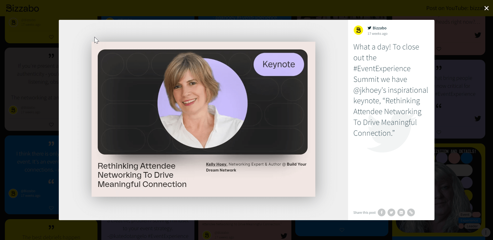Close the post detail overlay
The width and height of the screenshot is (493, 240).
click(x=486, y=8)
